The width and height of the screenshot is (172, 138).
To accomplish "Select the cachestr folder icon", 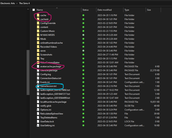I will 38,19.
